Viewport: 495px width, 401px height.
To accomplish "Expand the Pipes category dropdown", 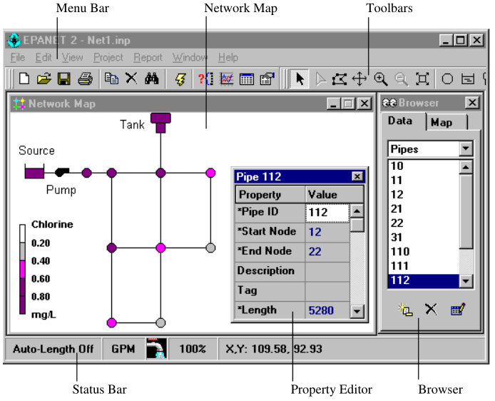I will [466, 148].
